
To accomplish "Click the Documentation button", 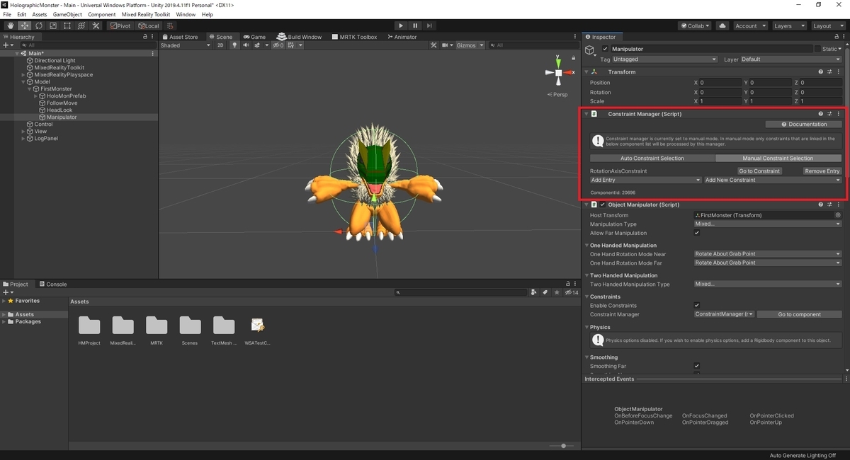I will [x=804, y=125].
